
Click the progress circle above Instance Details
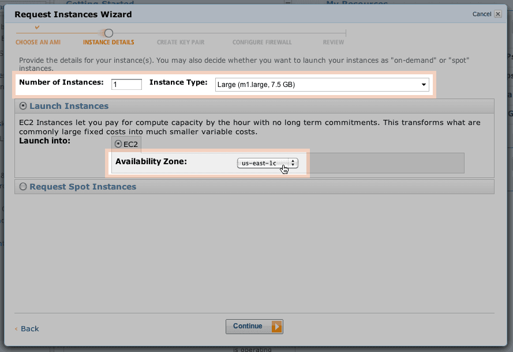pos(108,33)
